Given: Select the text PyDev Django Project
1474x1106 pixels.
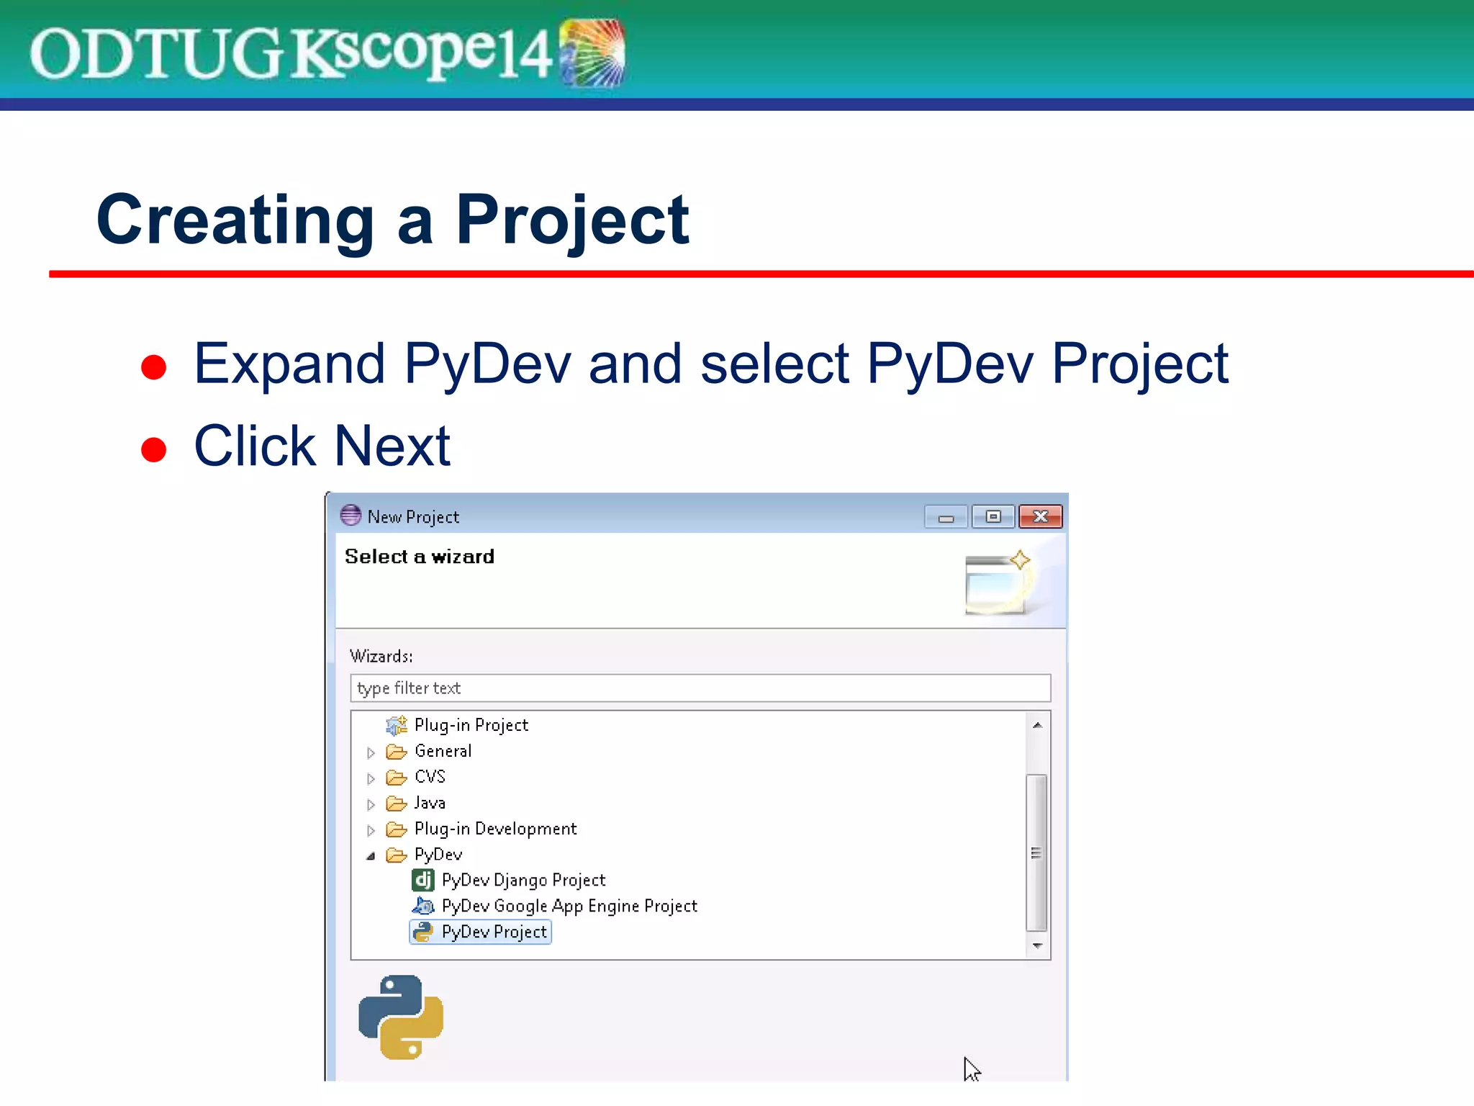Looking at the screenshot, I should tap(523, 881).
